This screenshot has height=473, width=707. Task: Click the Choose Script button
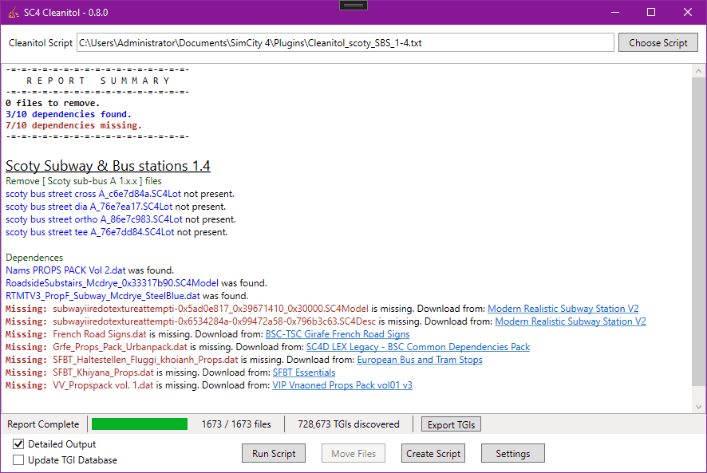pos(658,43)
